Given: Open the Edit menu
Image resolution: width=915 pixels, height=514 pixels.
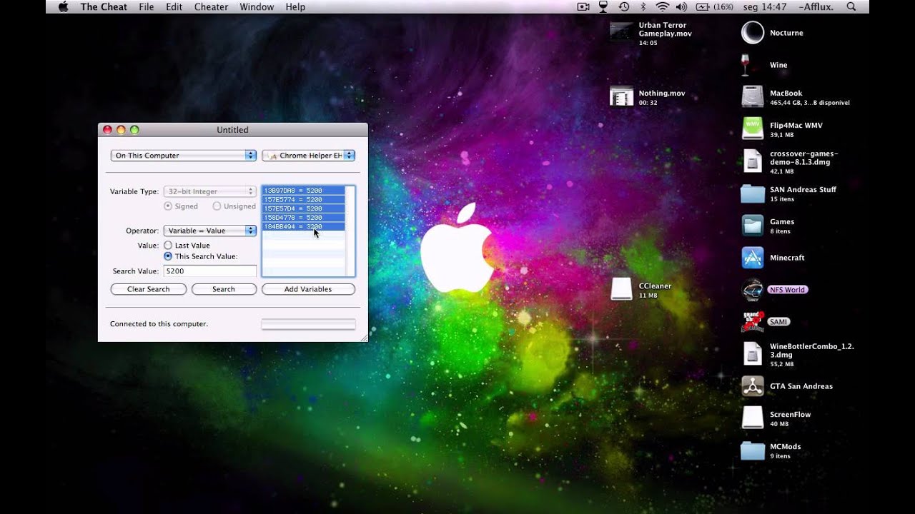Looking at the screenshot, I should pos(174,7).
